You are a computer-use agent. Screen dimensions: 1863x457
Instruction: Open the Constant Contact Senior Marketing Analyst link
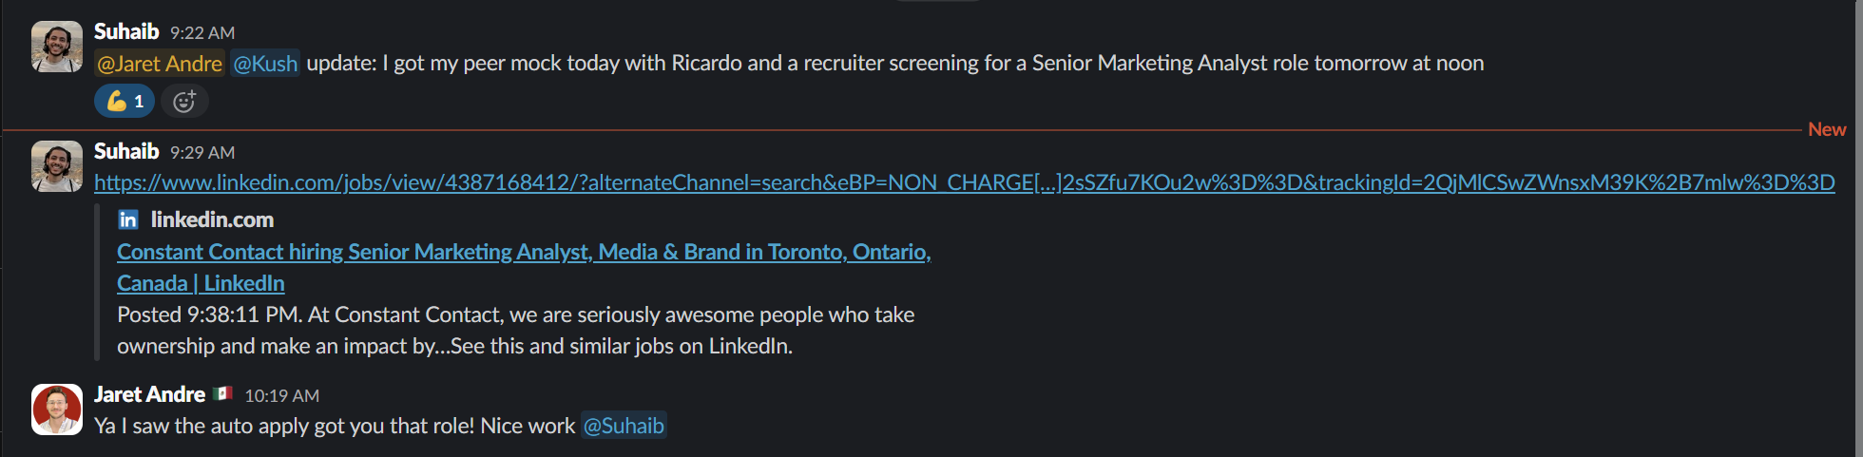click(x=523, y=253)
